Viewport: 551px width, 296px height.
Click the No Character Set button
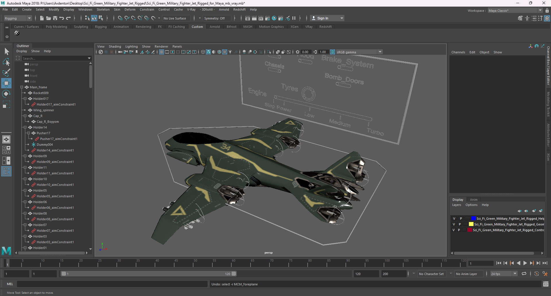coord(431,274)
